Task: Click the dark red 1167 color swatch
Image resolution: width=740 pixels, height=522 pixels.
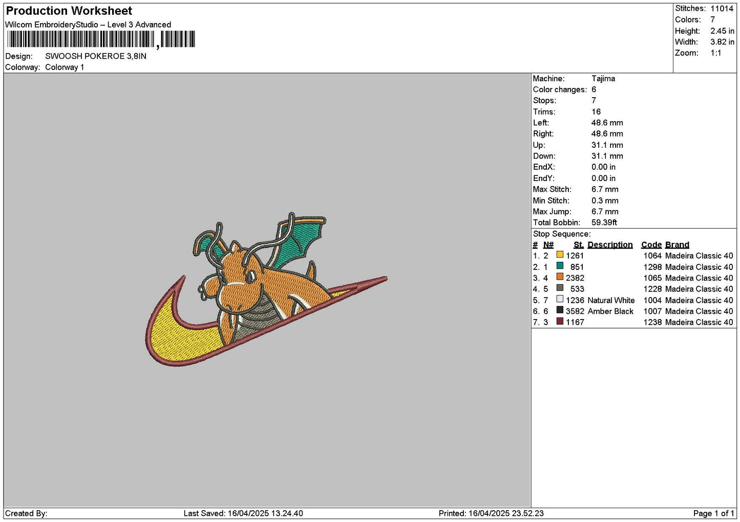Action: point(560,321)
